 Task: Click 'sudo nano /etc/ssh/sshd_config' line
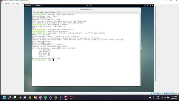[x=53, y=29]
